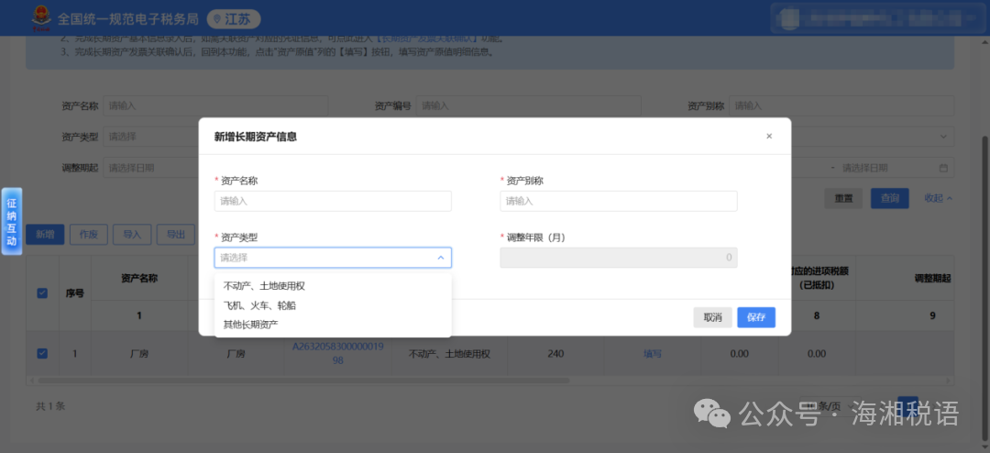990x453 pixels.
Task: Toggle the select-all checkbox in table header
Action: click(x=42, y=293)
